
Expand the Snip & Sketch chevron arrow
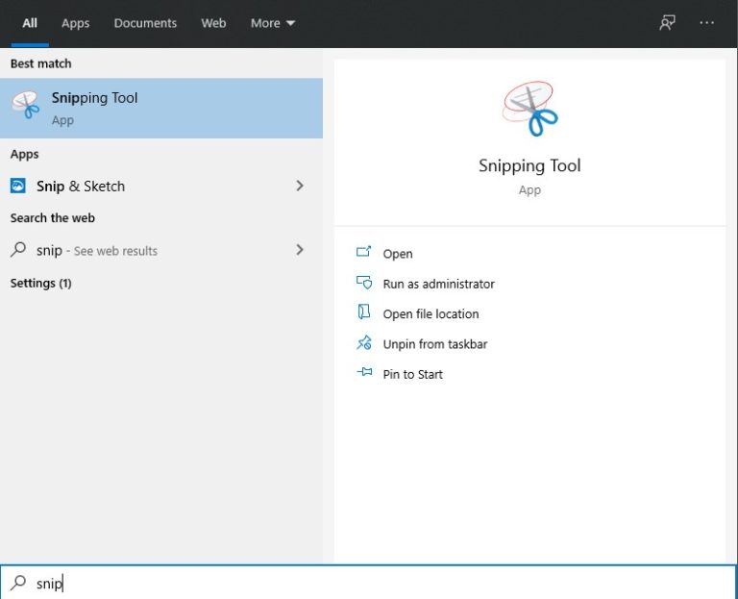click(300, 186)
